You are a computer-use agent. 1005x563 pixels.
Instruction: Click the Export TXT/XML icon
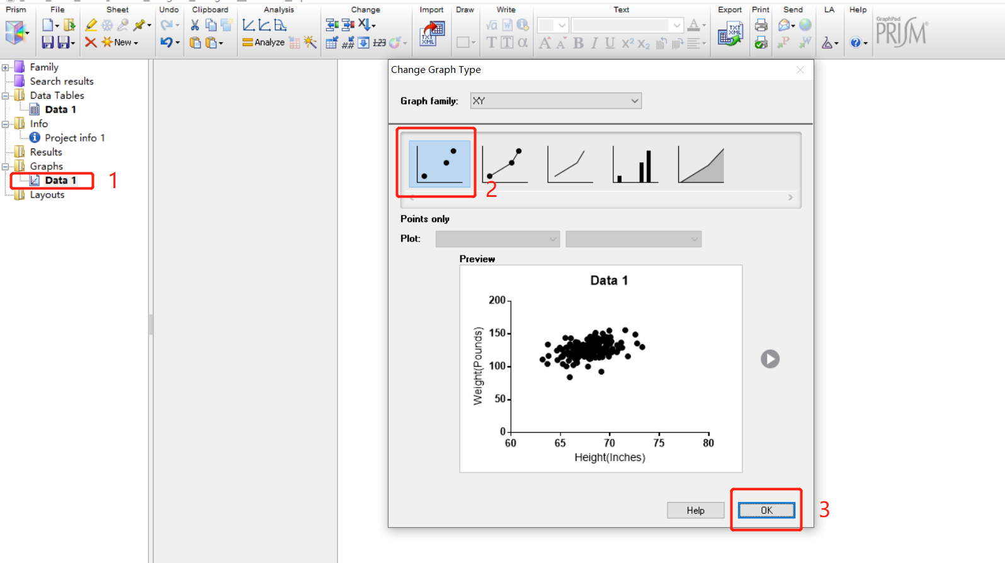730,33
